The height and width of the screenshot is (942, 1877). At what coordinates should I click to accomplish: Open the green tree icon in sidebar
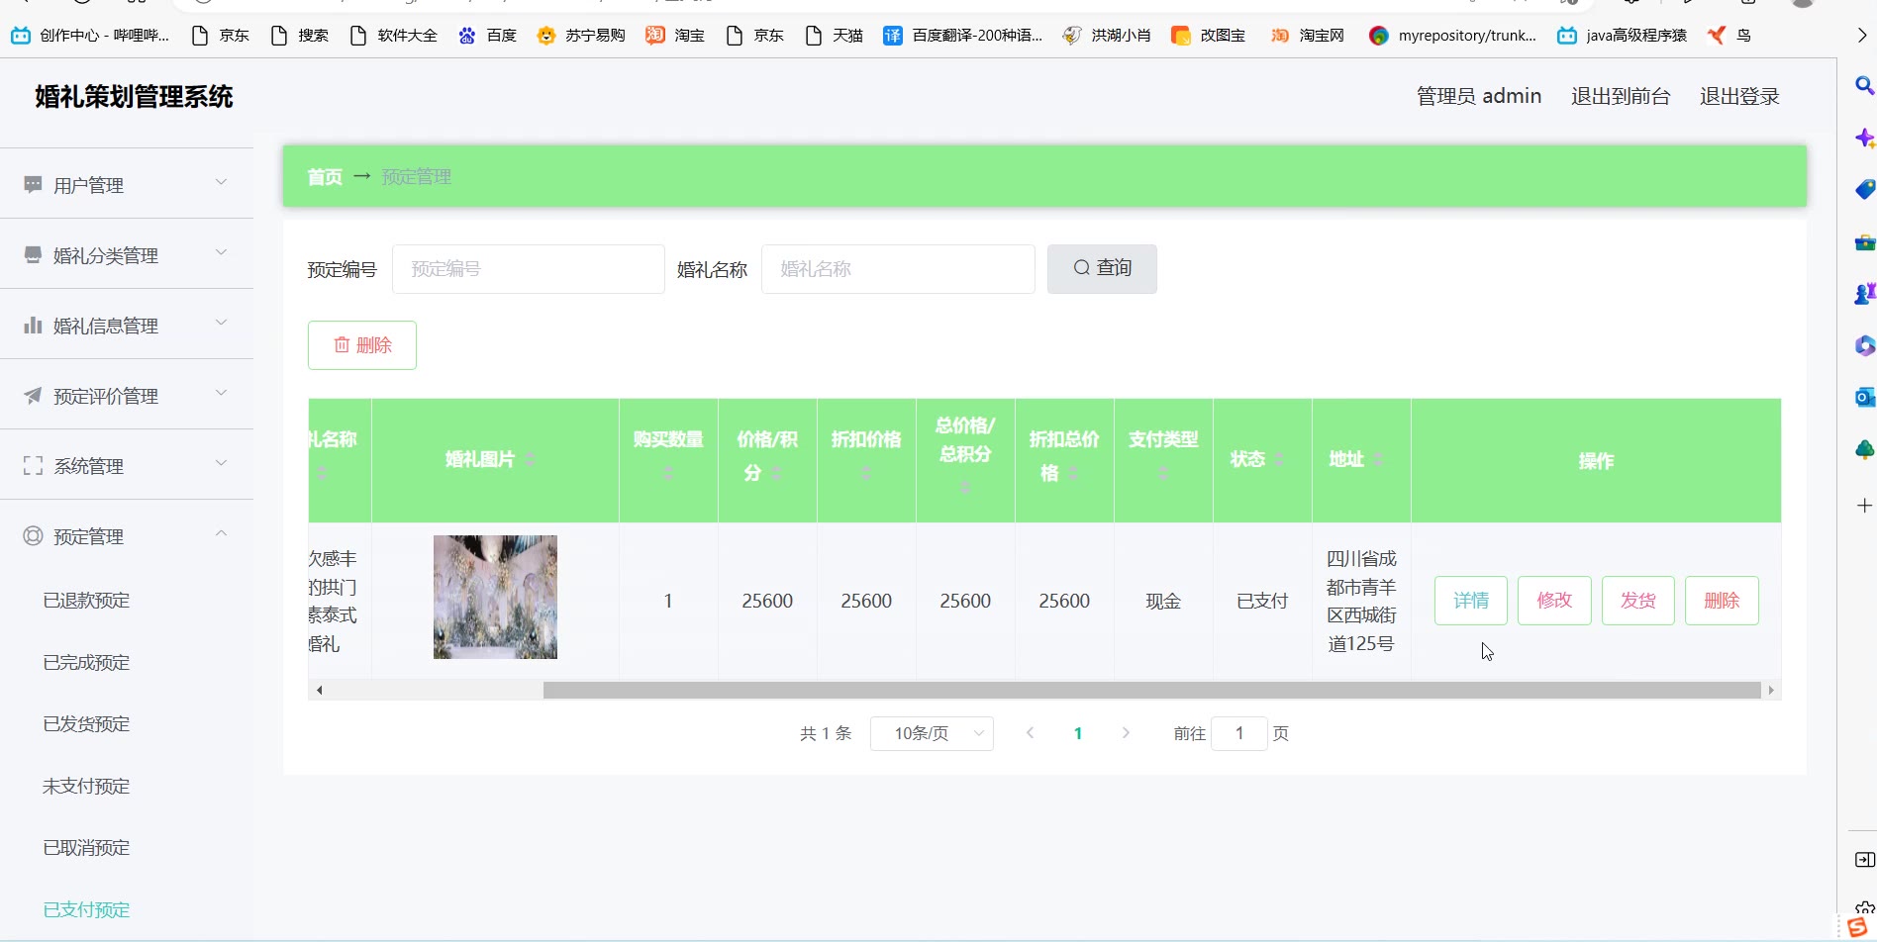tap(1864, 449)
